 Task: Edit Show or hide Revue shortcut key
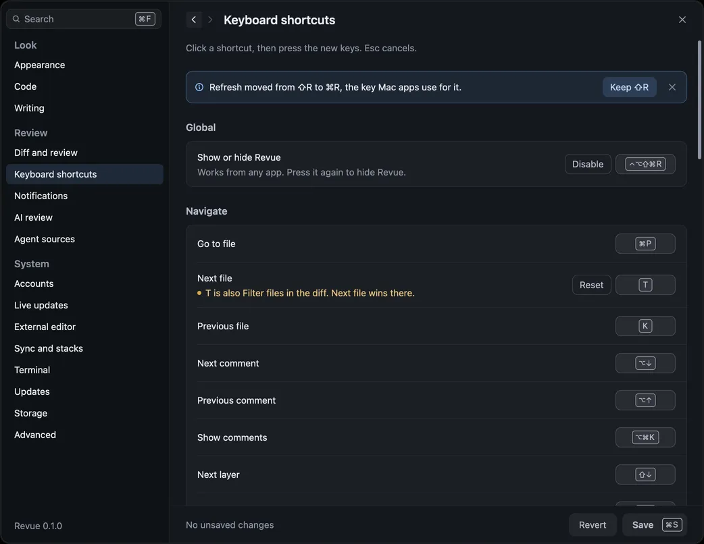click(x=645, y=164)
